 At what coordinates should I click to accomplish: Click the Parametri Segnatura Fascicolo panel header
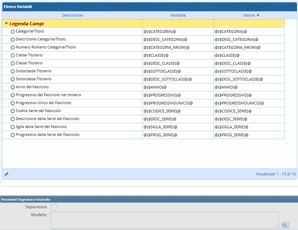25,200
